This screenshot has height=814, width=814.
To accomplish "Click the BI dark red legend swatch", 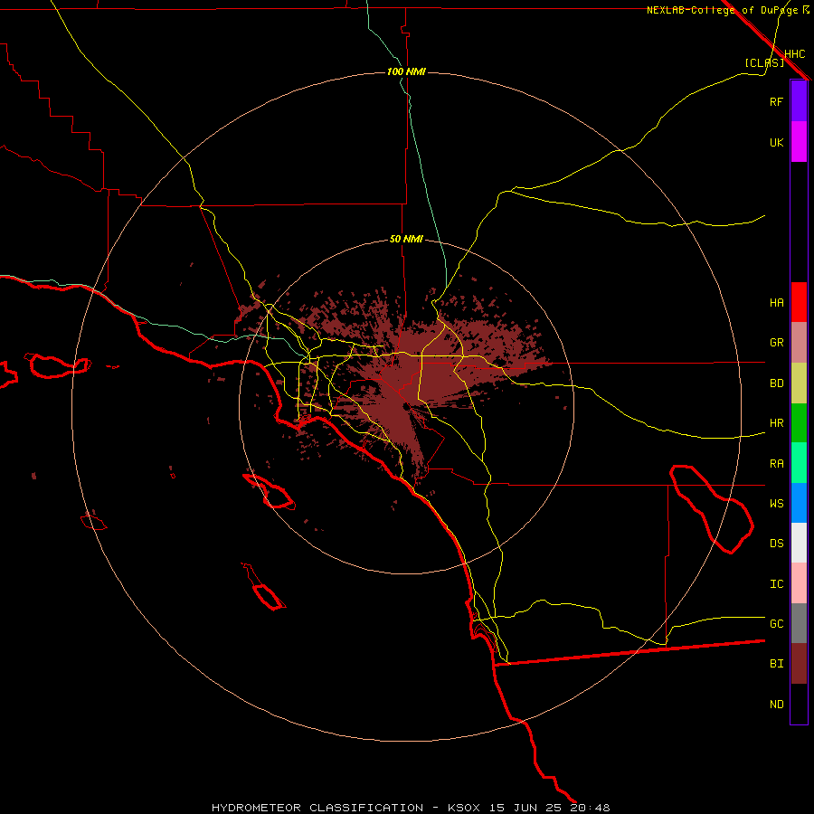I will pyautogui.click(x=799, y=664).
